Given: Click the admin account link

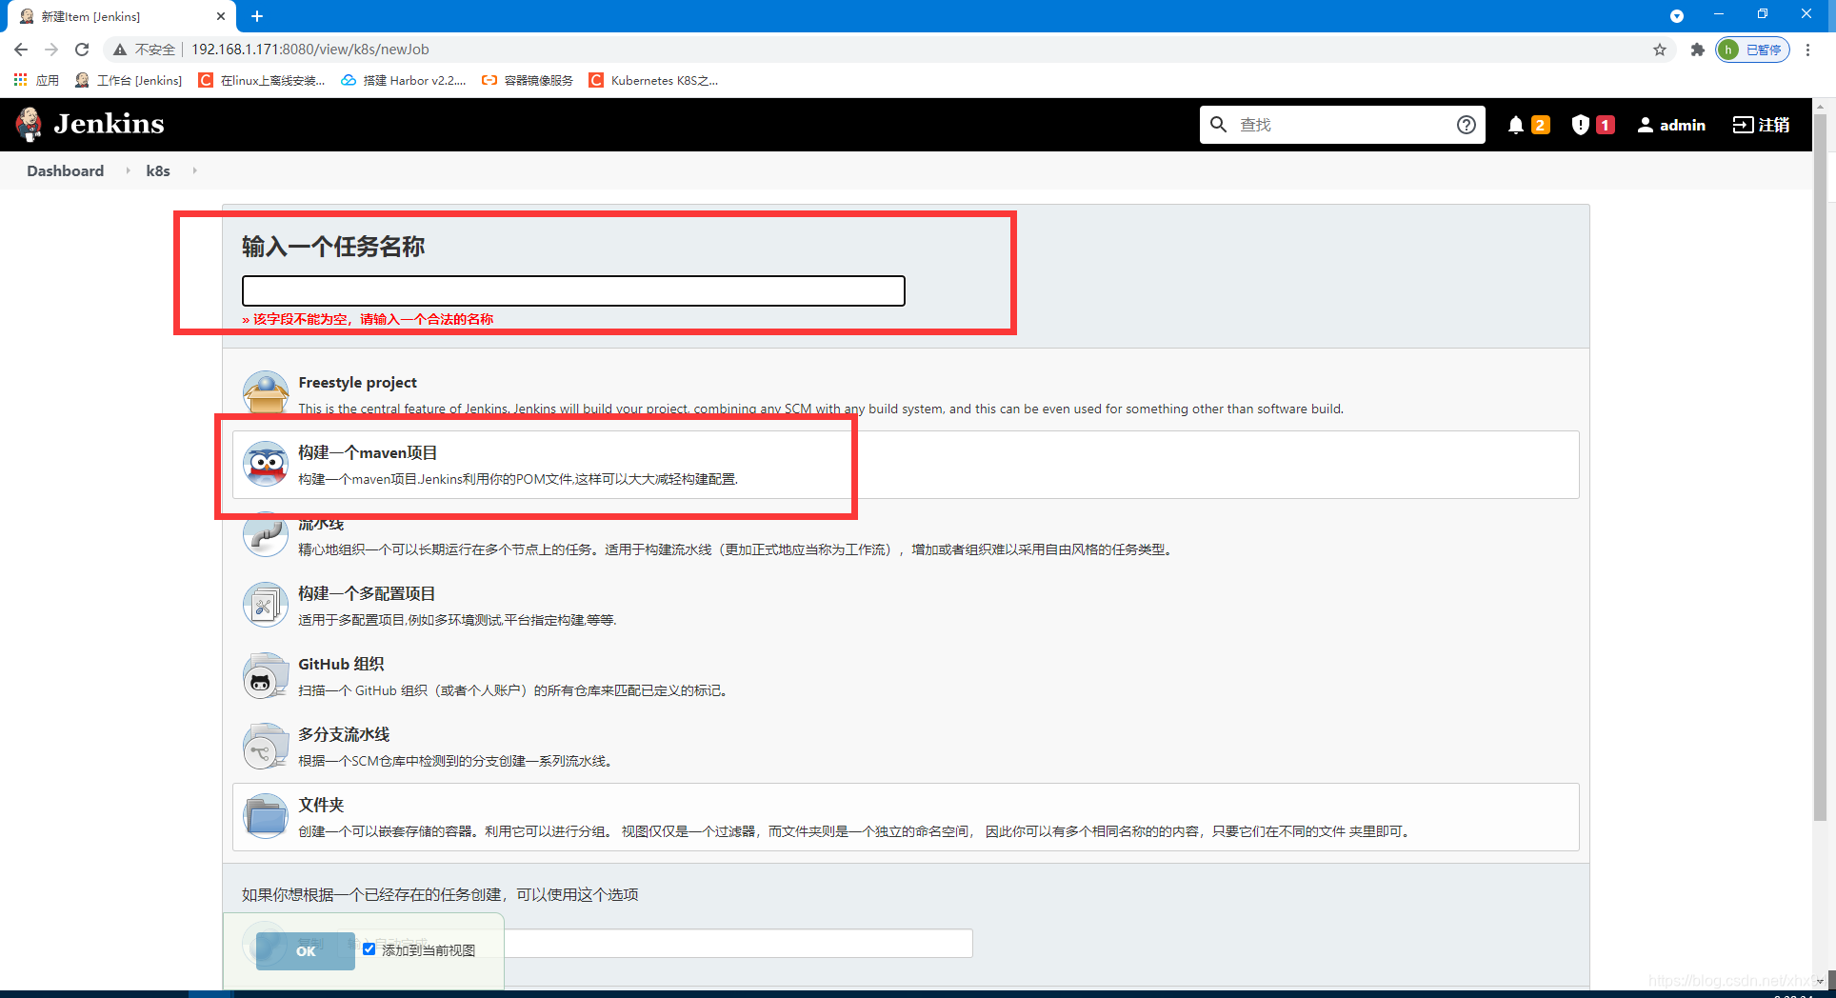Looking at the screenshot, I should [x=1671, y=125].
